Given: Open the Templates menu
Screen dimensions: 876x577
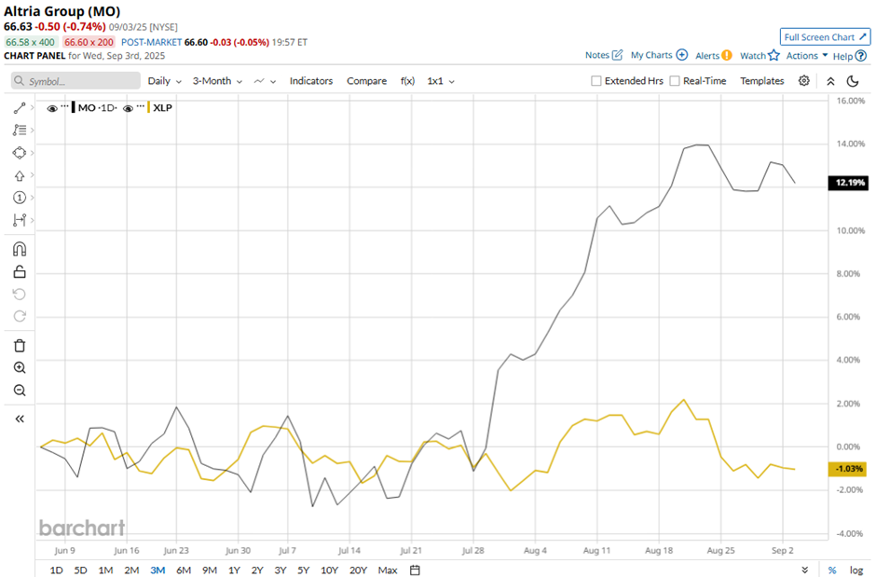Looking at the screenshot, I should coord(762,81).
